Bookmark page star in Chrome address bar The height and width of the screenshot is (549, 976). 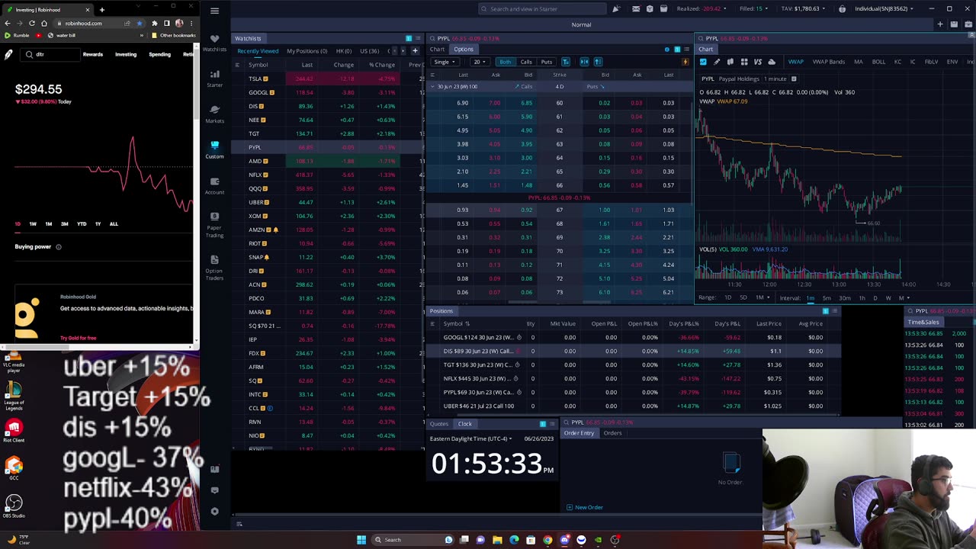coord(139,24)
